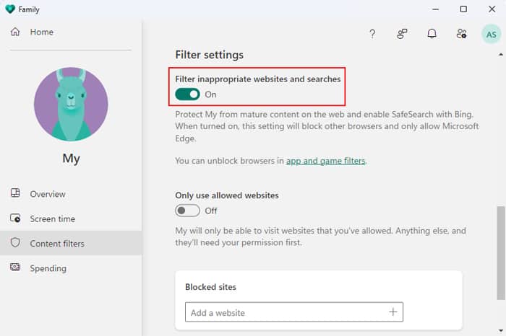
Task: Open family settings icon with gear
Action: 461,33
